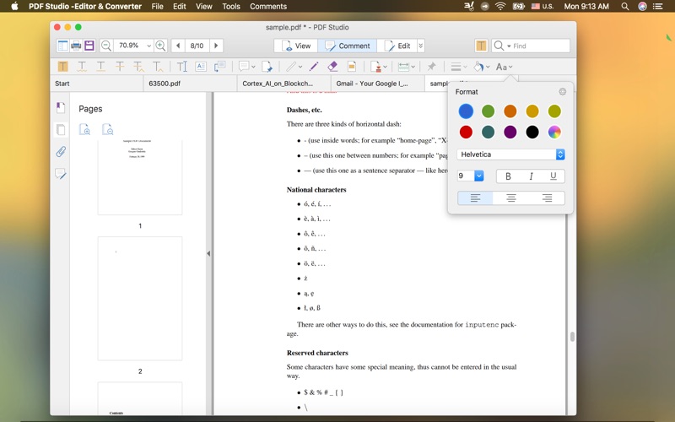This screenshot has width=675, height=422.
Task: Toggle italic text formatting
Action: pyautogui.click(x=531, y=176)
